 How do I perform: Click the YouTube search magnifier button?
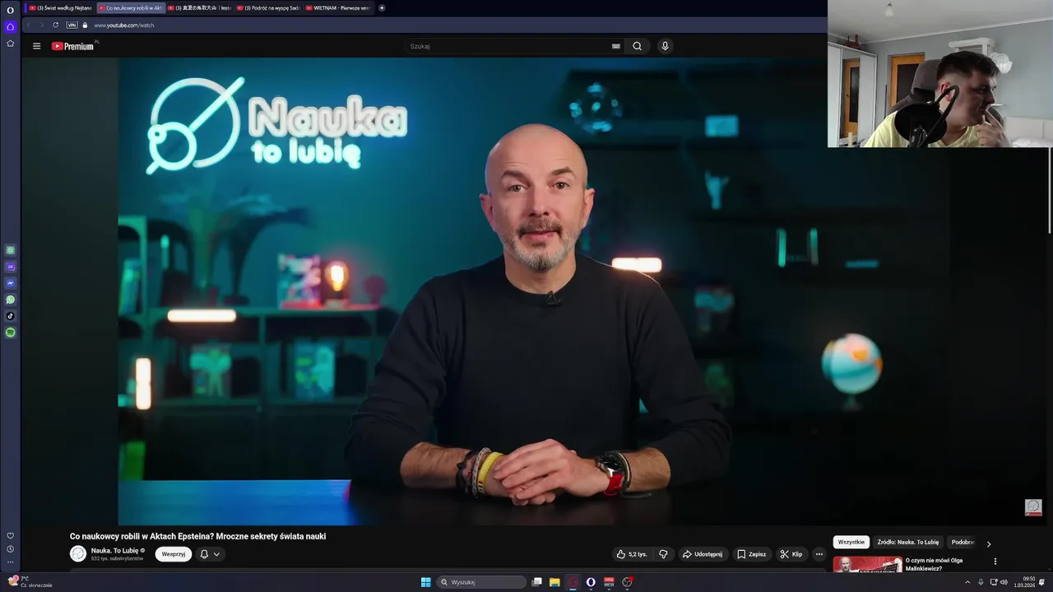point(637,46)
